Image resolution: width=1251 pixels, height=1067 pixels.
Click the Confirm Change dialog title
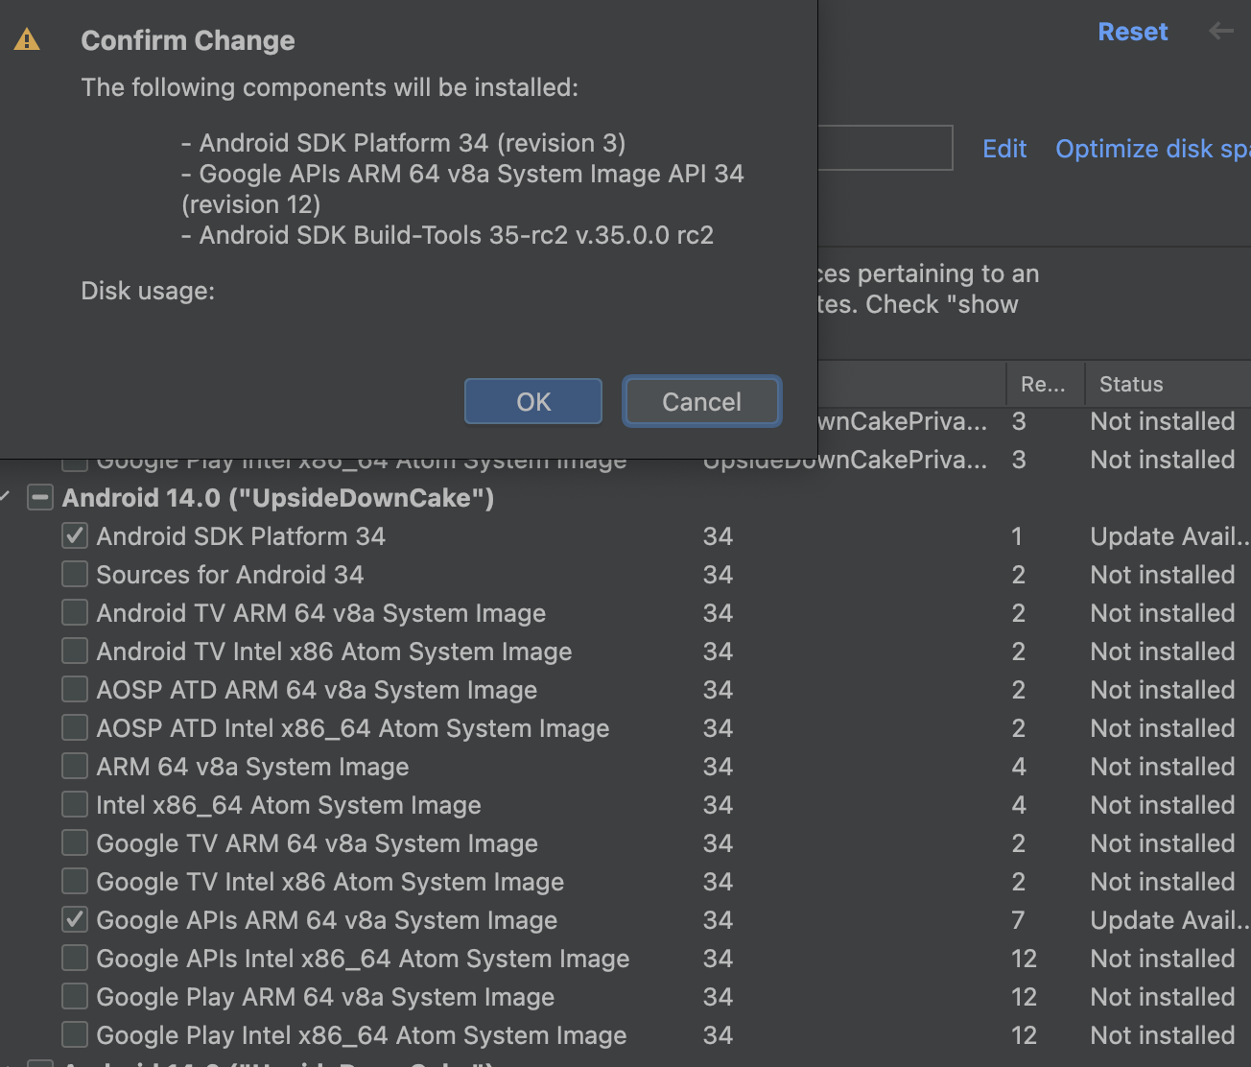[188, 40]
